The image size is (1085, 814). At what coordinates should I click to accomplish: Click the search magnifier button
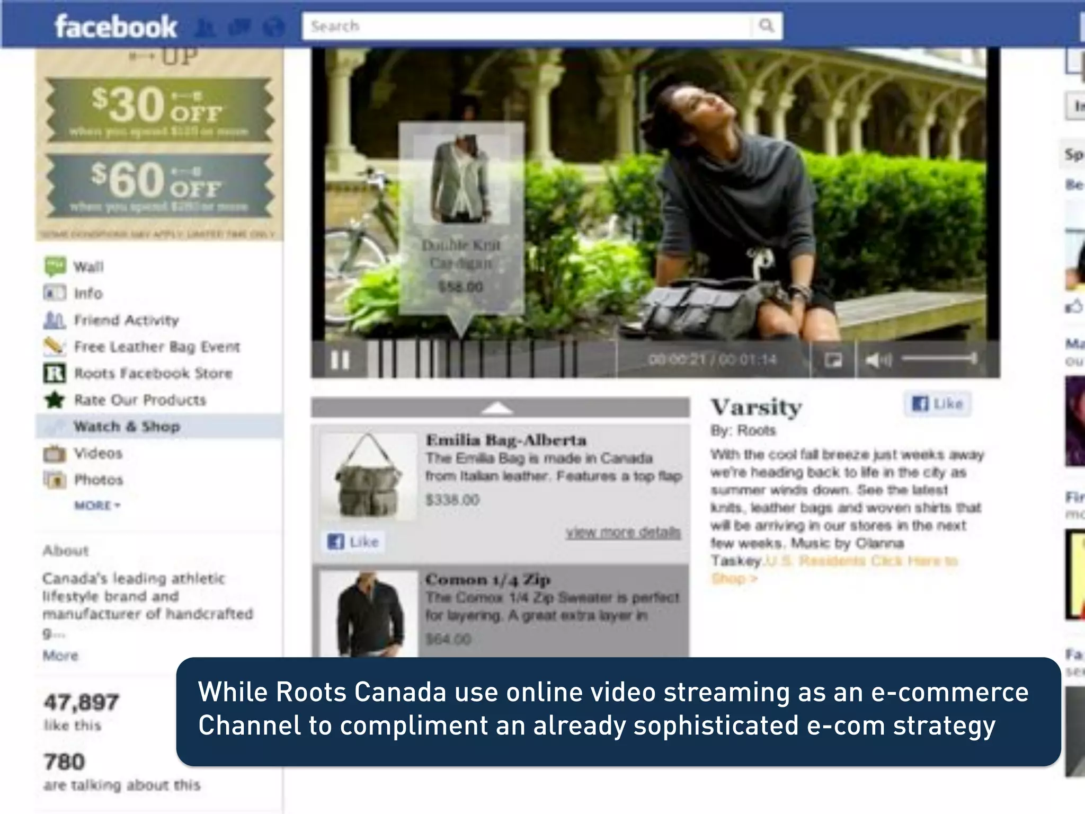coord(767,25)
